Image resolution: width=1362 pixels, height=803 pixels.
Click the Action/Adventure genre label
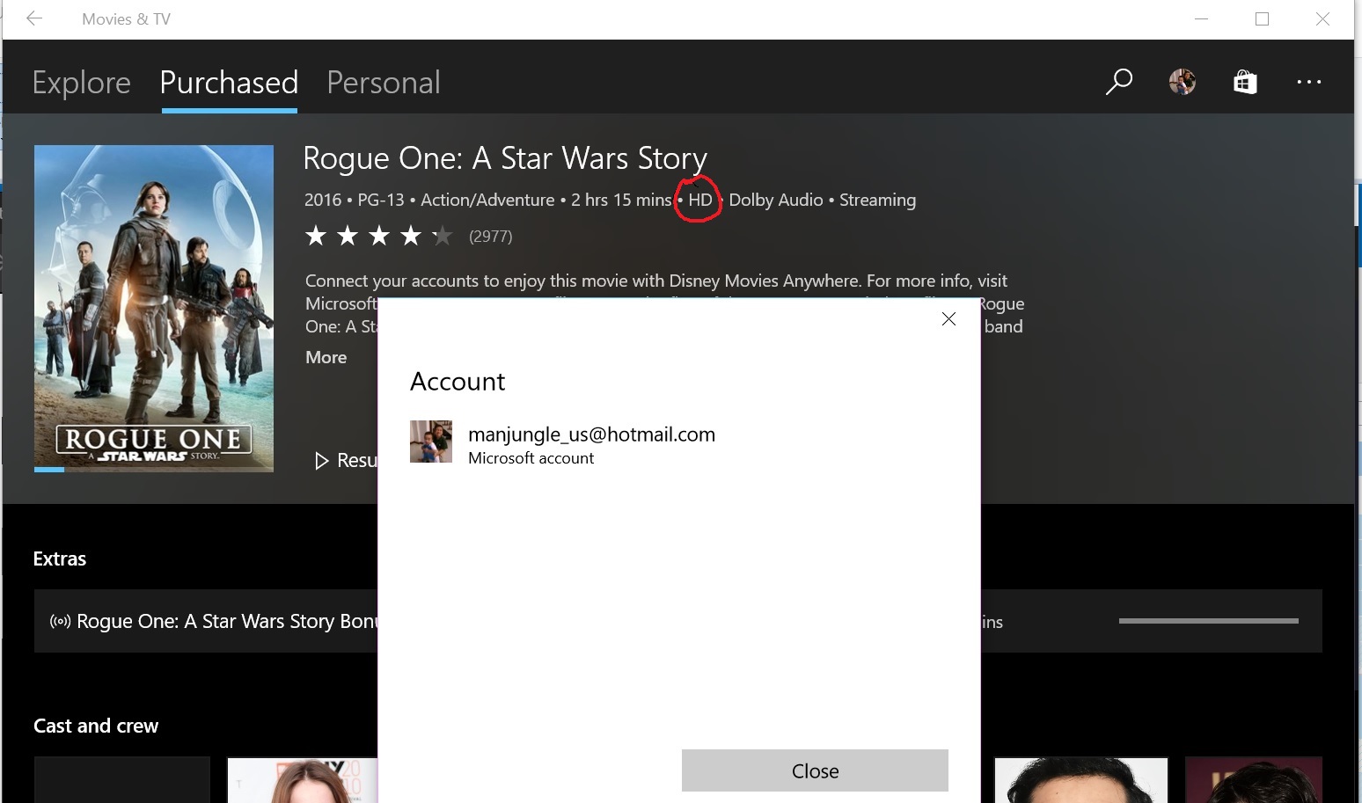(x=487, y=200)
